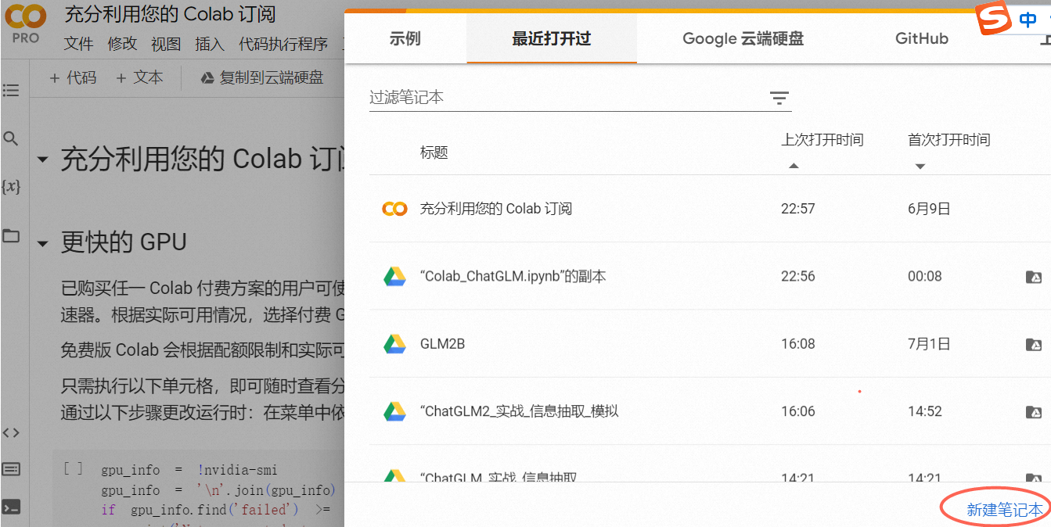Open the “Colab_ChatGLM.ipynb”的副本 notebook
Screen dimensions: 1051x527
click(513, 276)
